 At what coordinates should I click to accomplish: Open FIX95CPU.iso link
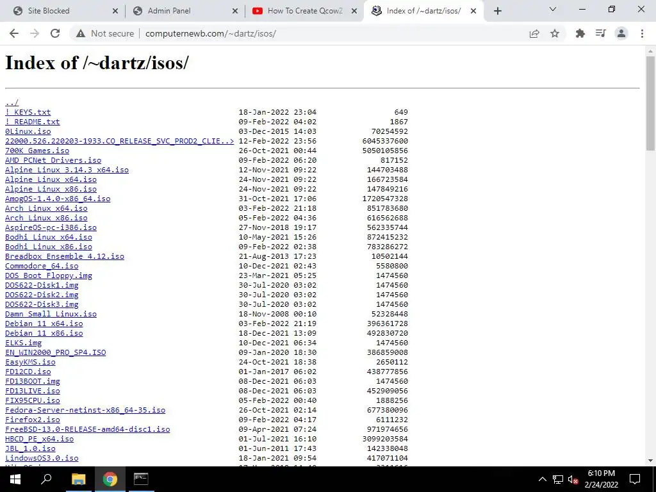point(33,401)
